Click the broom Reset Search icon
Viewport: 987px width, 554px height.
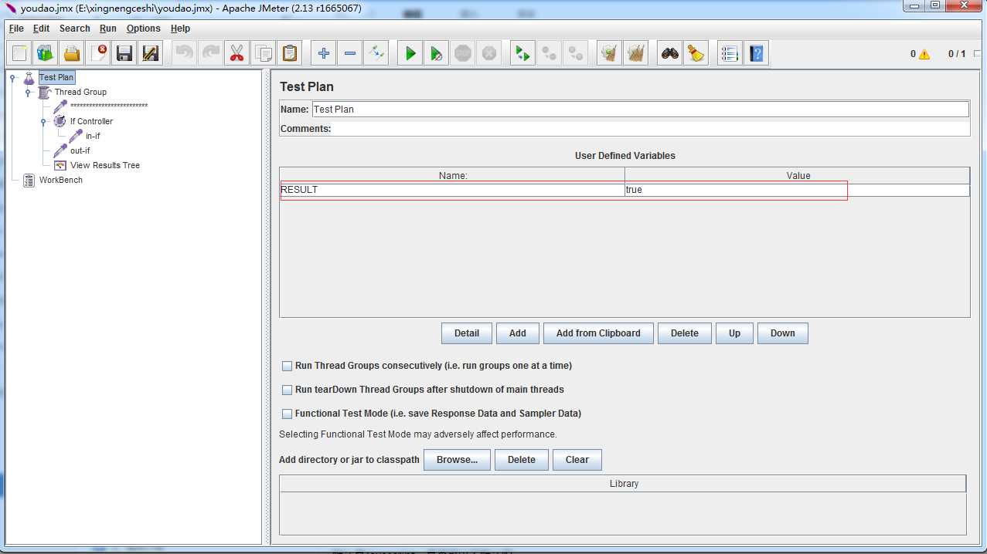696,54
